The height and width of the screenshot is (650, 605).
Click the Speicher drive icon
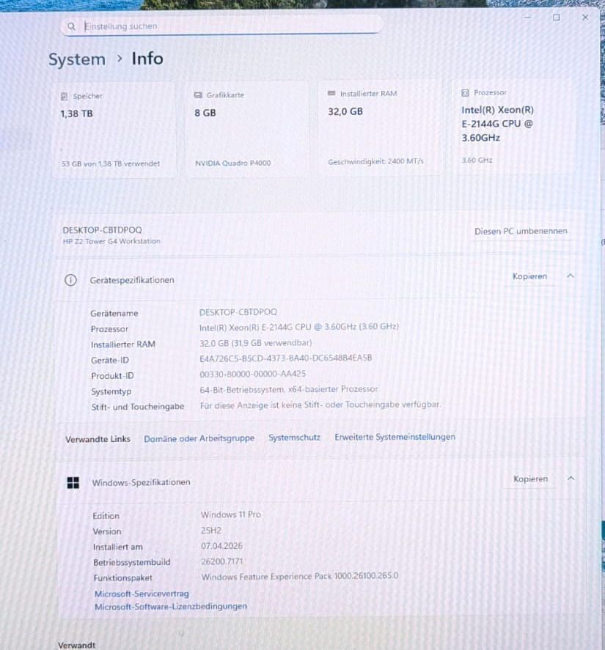point(64,96)
